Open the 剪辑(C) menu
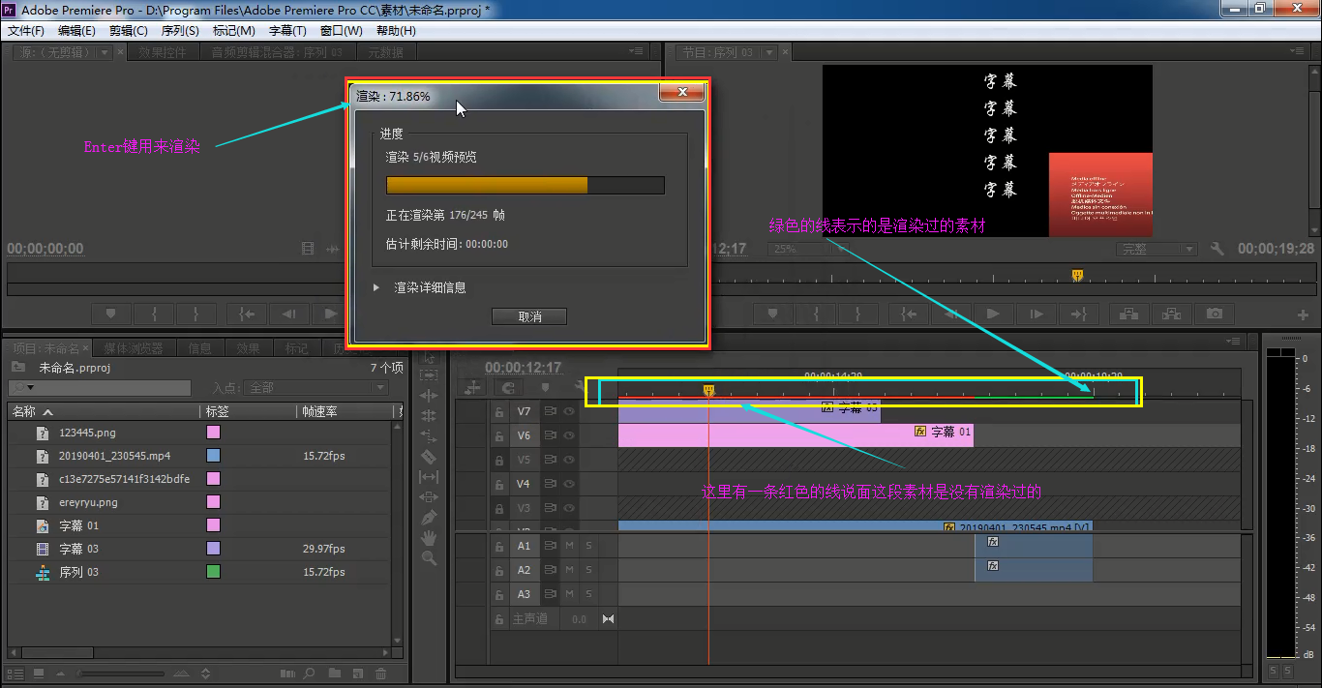 coord(128,31)
